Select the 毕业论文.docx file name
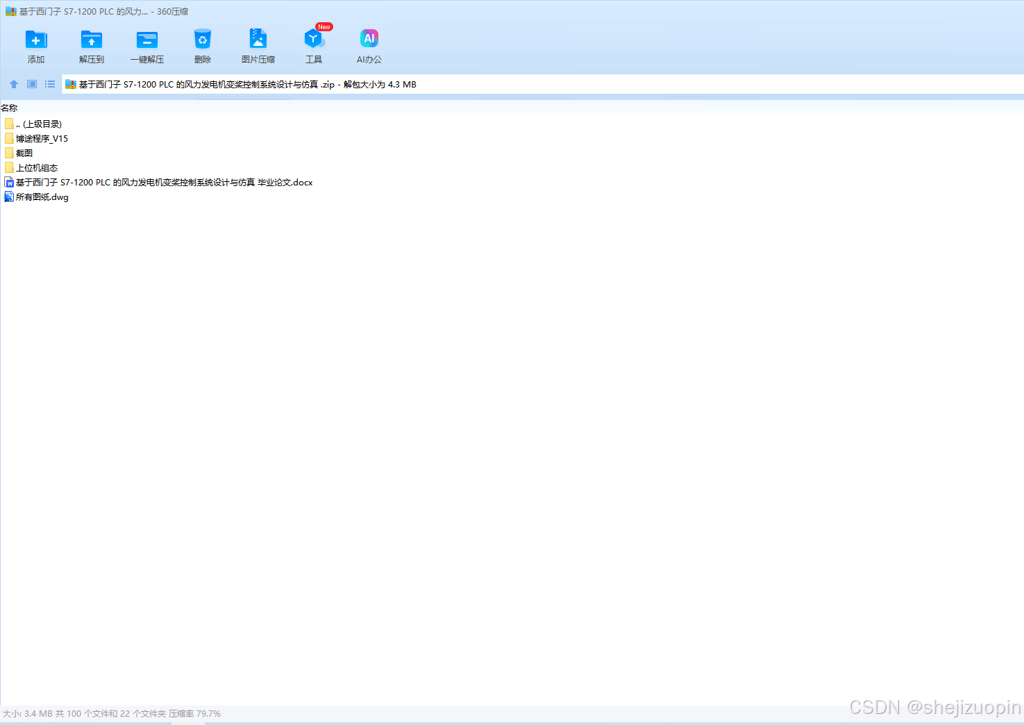Screen dimensions: 1024x725 point(164,183)
